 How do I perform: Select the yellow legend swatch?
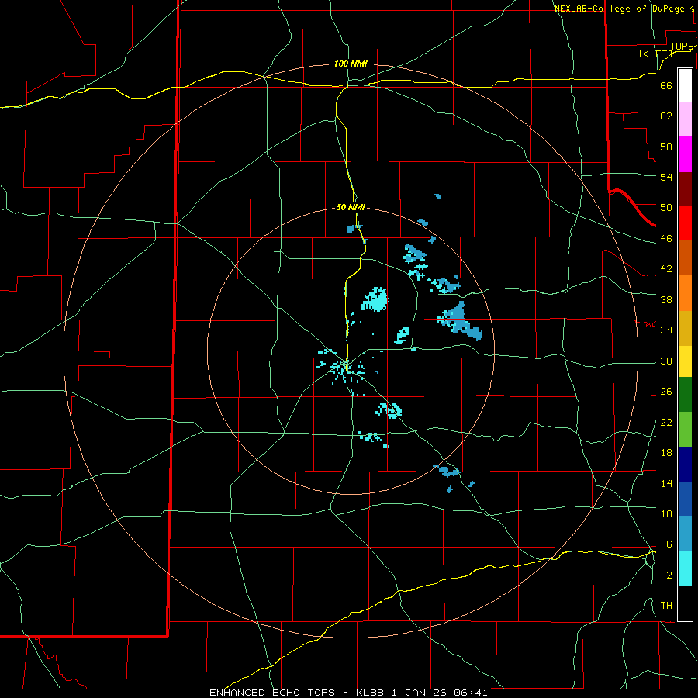coord(685,361)
